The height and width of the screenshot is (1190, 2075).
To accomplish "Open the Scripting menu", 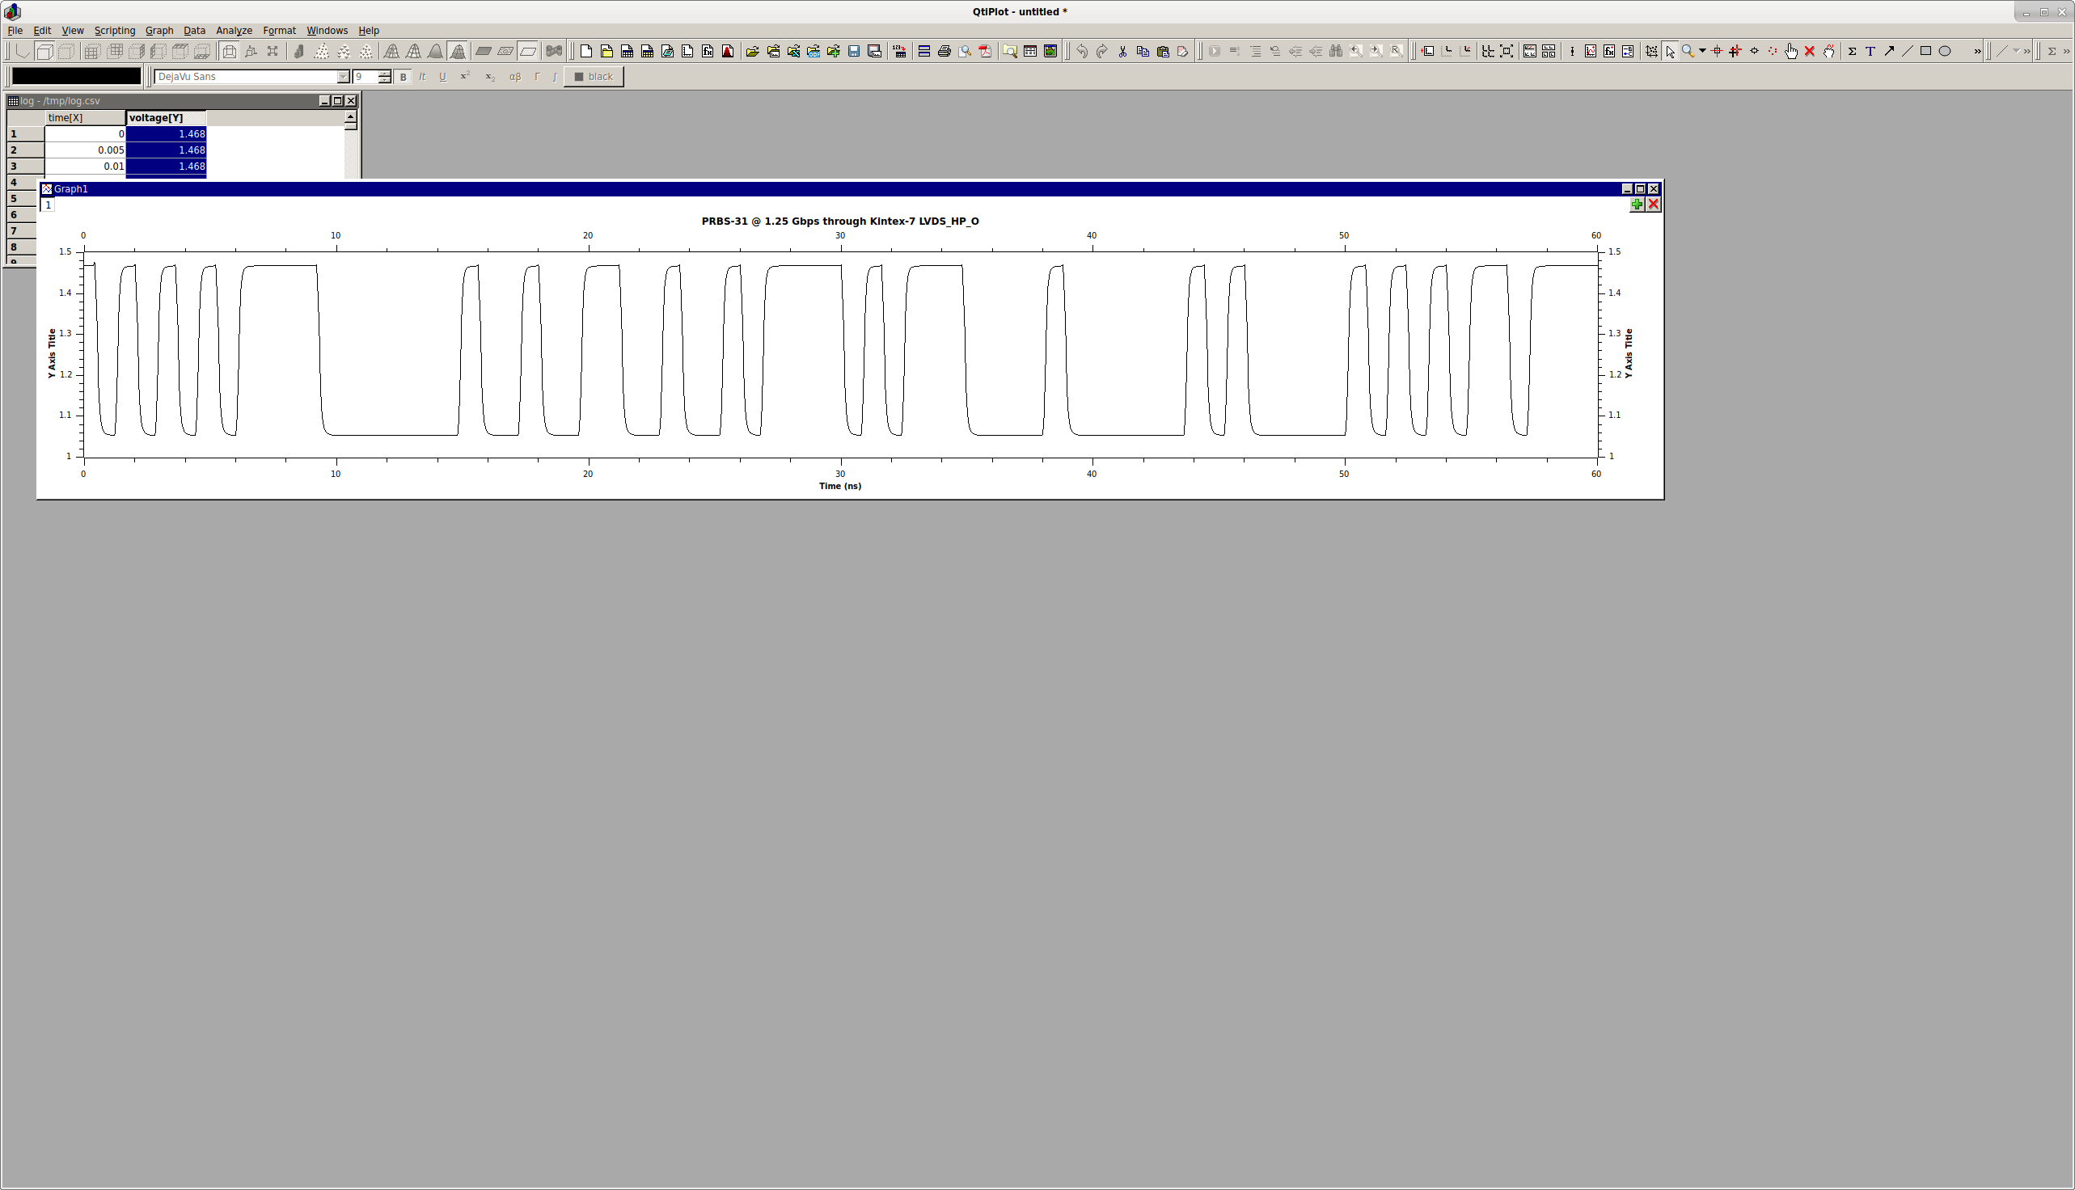I will (x=115, y=30).
